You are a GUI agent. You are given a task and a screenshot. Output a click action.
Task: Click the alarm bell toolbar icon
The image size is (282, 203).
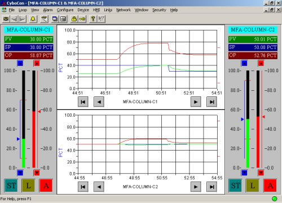(x=33, y=19)
